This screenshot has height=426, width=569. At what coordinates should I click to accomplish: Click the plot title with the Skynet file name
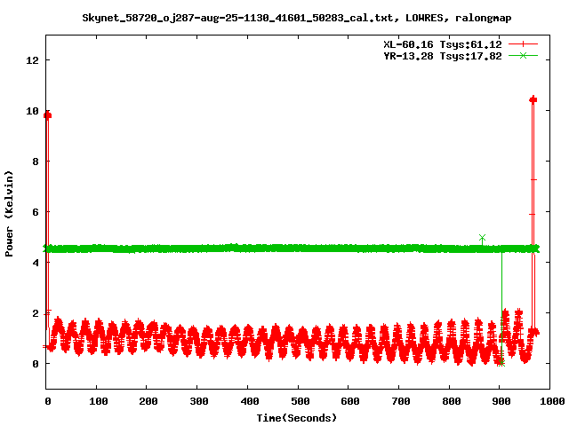coord(296,18)
